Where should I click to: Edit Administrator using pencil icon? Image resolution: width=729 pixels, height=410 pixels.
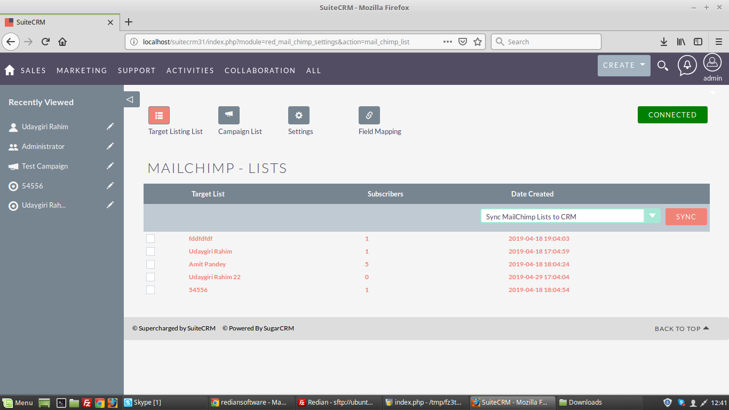pyautogui.click(x=110, y=146)
